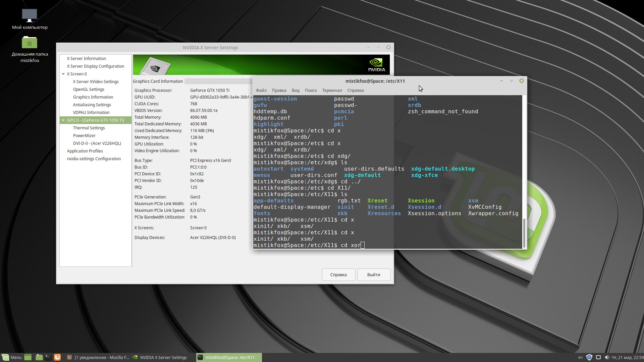Screen dimensions: 644x362
Task: Open the Вид menu in terminal
Action: click(x=296, y=90)
